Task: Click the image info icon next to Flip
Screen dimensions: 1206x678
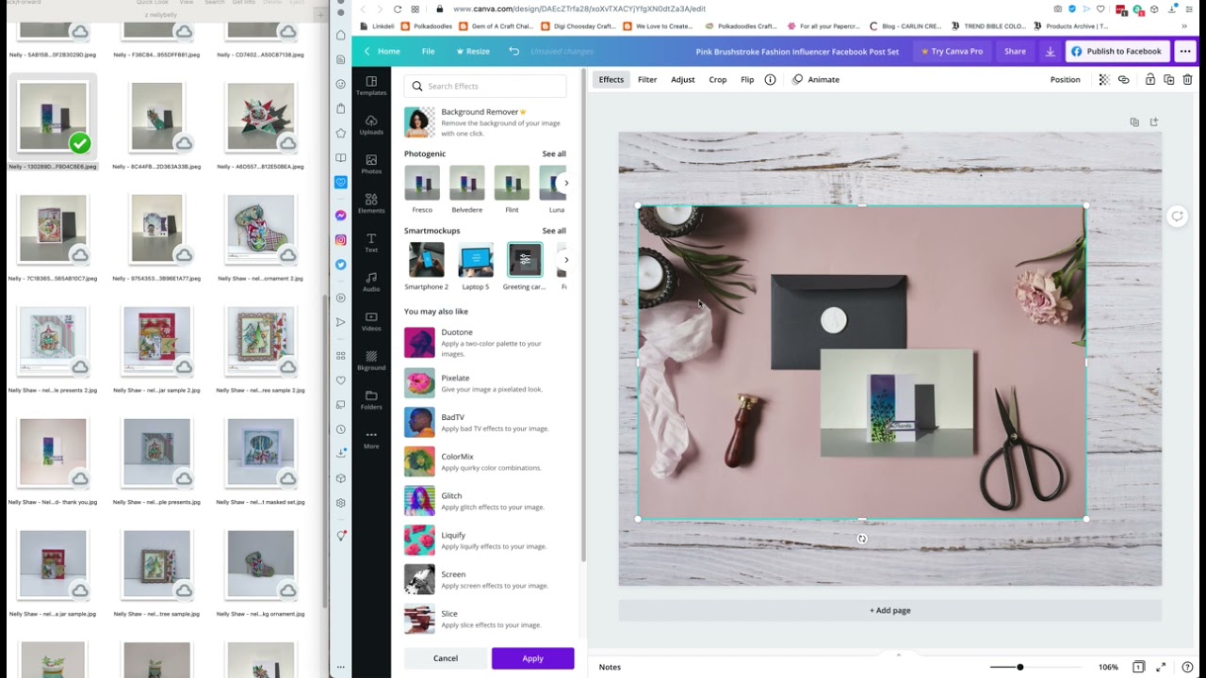Action: click(770, 79)
